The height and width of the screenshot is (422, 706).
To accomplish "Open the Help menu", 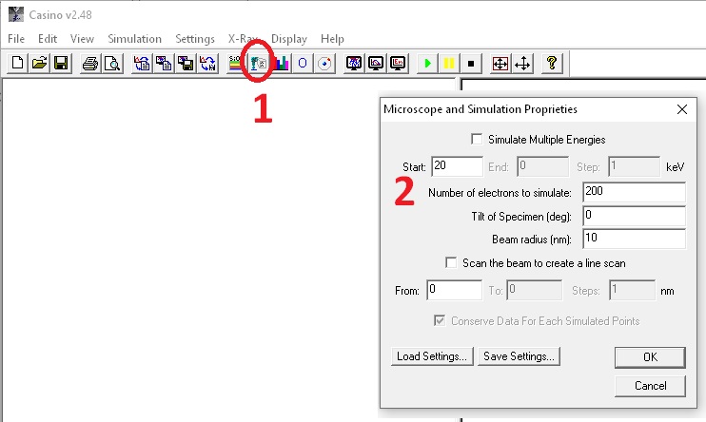I will tap(332, 39).
